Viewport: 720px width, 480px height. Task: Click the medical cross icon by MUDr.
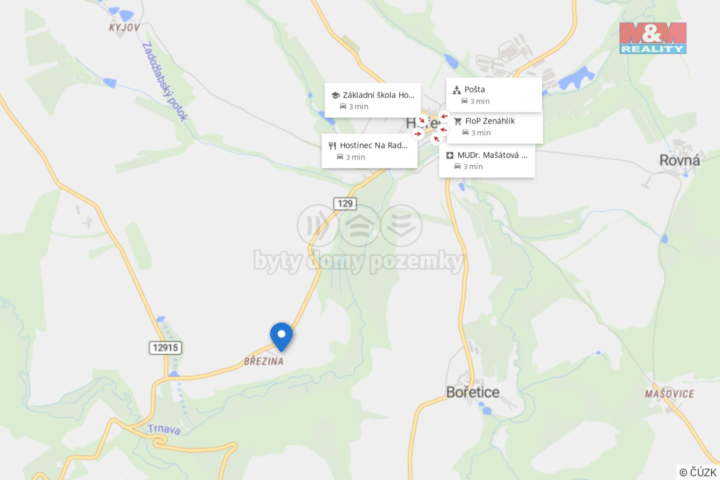pyautogui.click(x=449, y=155)
